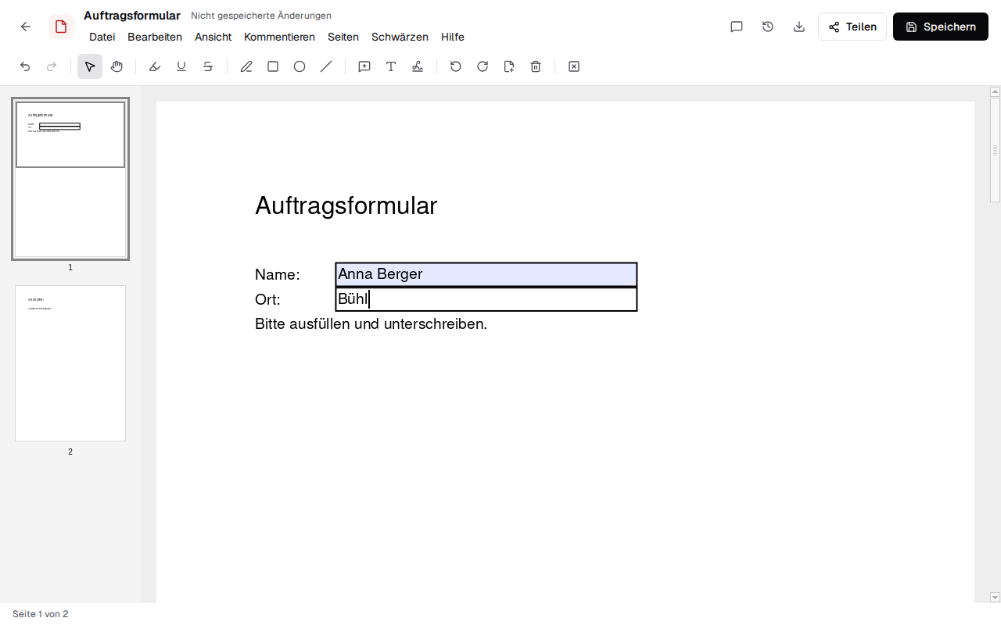Select the highlighter tool
The height and width of the screenshot is (625, 1001).
pos(155,66)
